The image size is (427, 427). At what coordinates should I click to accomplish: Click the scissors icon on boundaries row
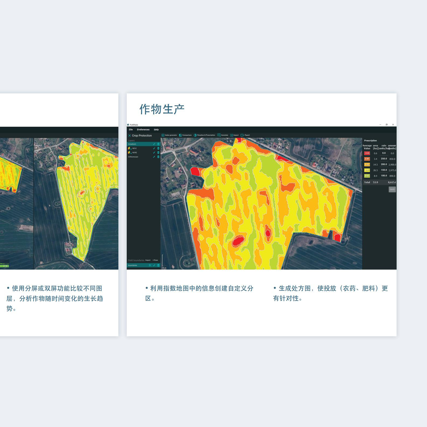(x=150, y=265)
